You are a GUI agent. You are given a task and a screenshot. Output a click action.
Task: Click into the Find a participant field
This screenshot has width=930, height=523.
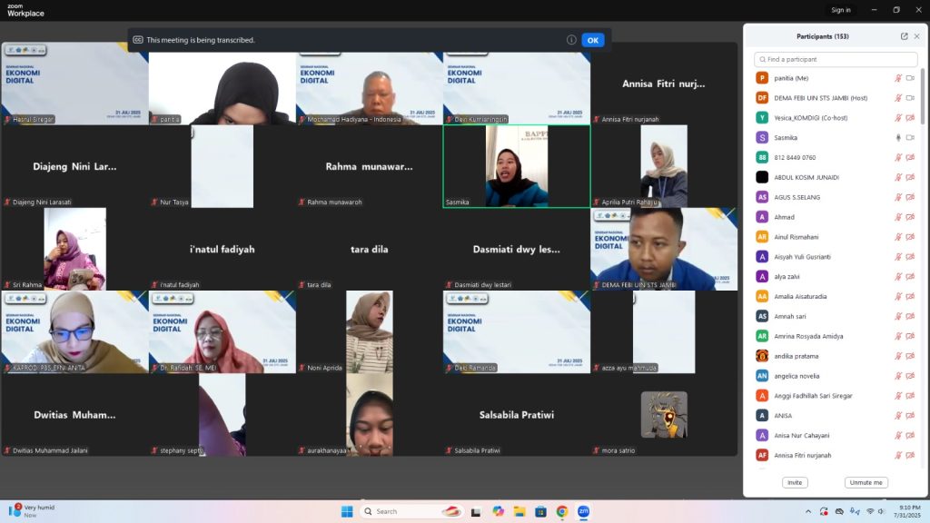tap(835, 59)
